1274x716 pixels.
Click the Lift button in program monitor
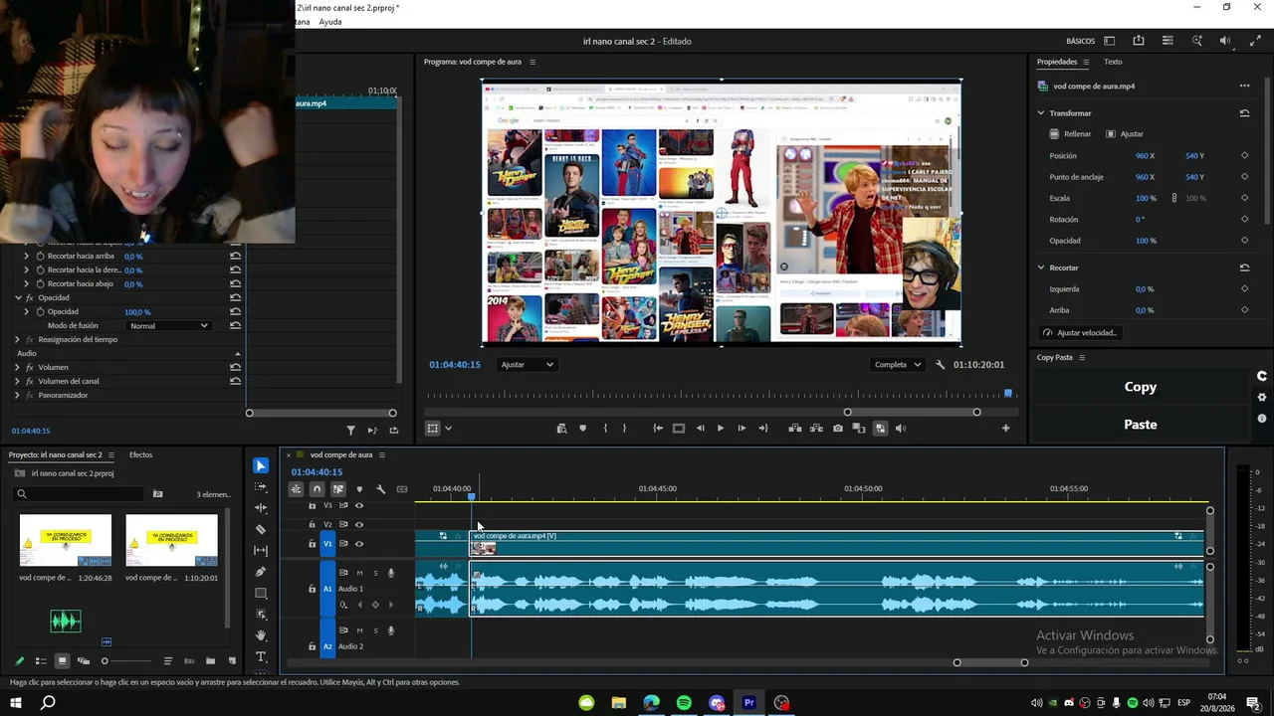795,429
